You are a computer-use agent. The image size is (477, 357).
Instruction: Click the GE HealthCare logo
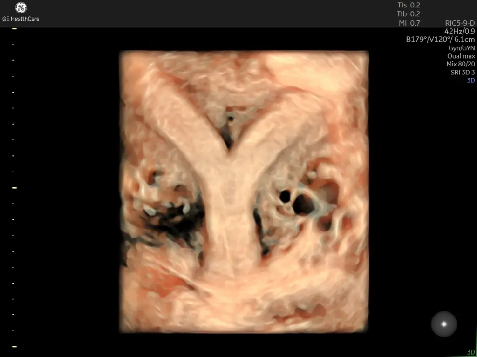click(20, 12)
